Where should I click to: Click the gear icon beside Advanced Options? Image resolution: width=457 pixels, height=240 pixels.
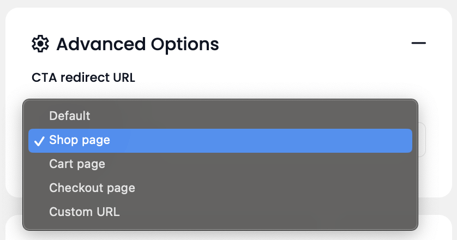[x=40, y=44]
